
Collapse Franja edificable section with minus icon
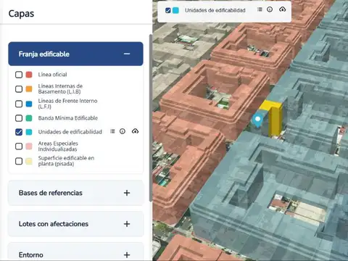click(127, 54)
